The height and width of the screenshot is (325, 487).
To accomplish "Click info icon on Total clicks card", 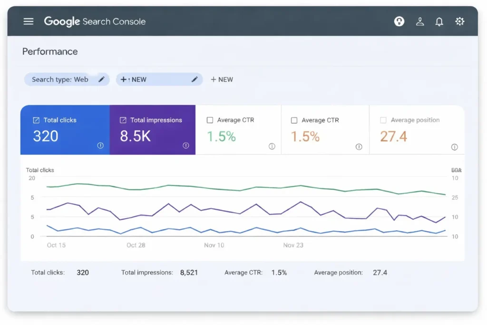I will point(100,146).
